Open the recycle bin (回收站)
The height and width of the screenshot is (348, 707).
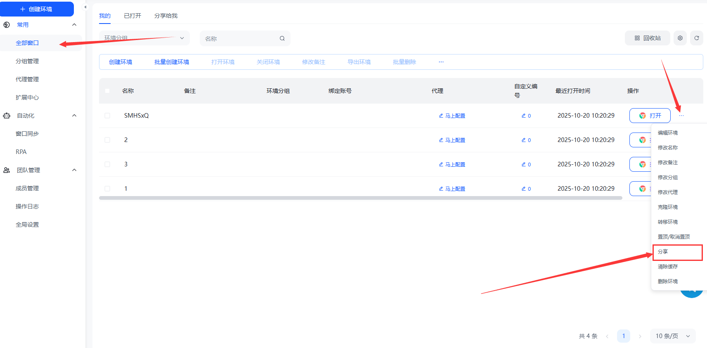pos(647,38)
